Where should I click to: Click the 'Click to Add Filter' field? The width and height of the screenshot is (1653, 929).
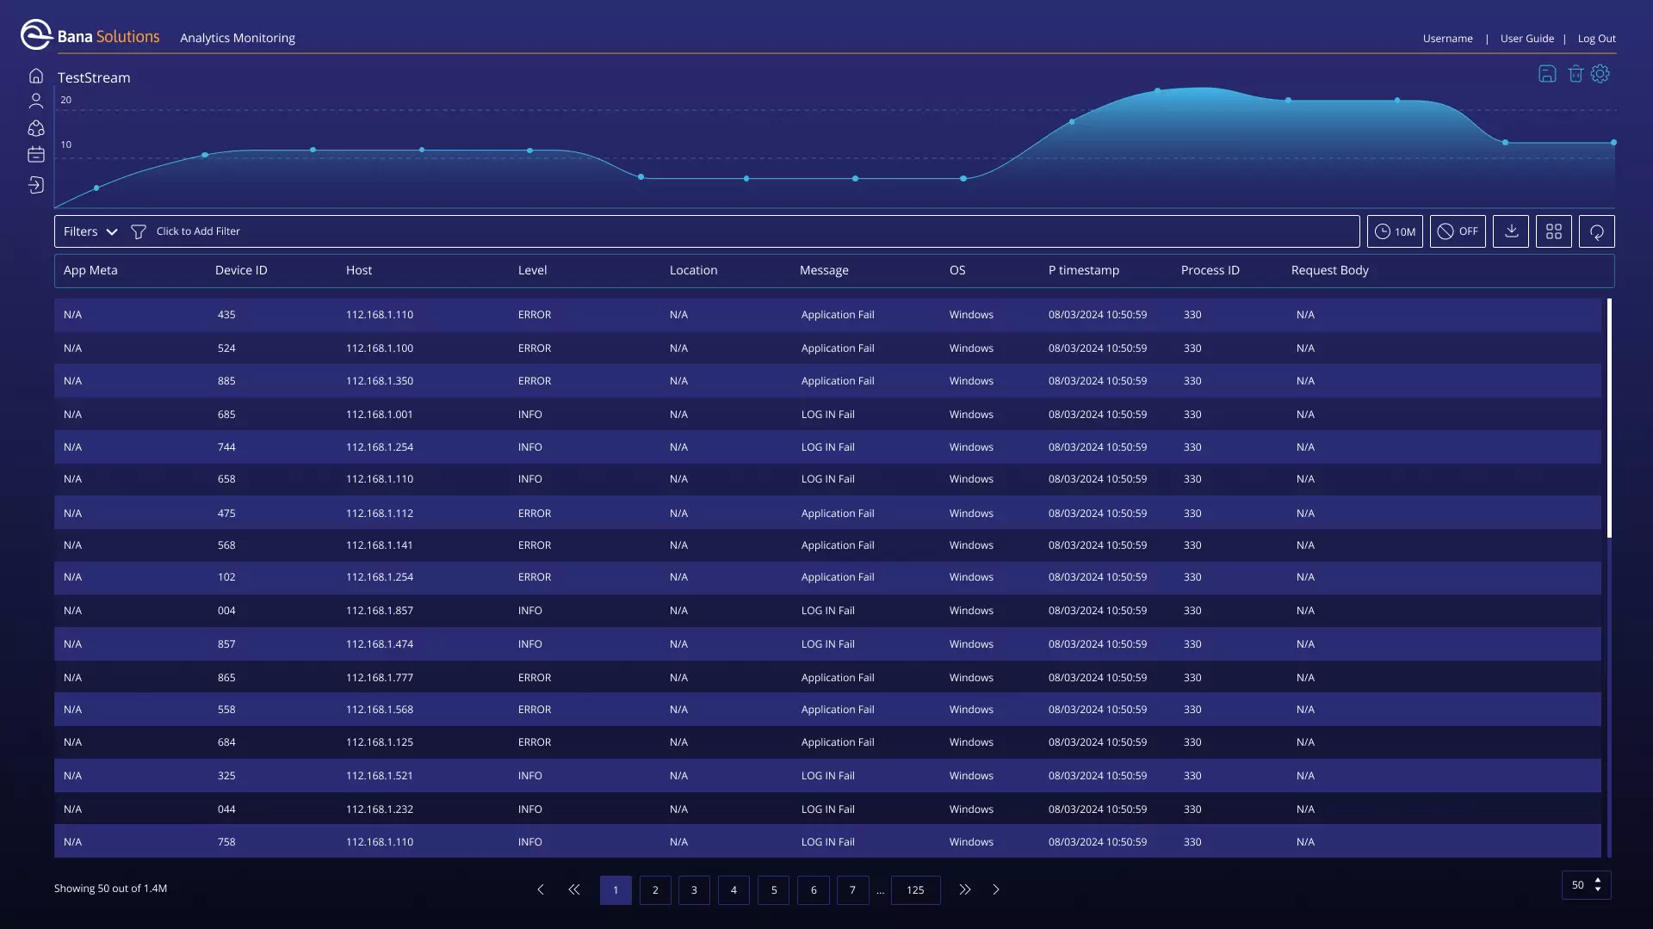pyautogui.click(x=198, y=231)
